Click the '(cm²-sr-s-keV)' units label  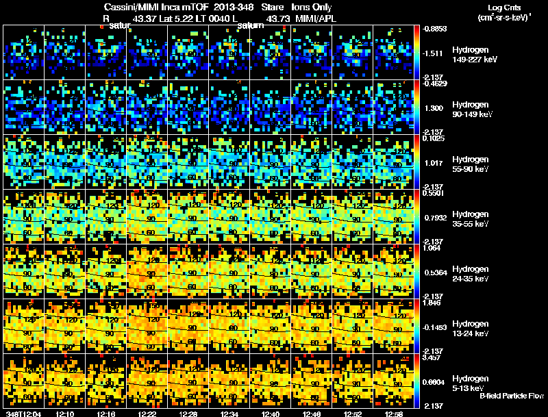tap(503, 18)
